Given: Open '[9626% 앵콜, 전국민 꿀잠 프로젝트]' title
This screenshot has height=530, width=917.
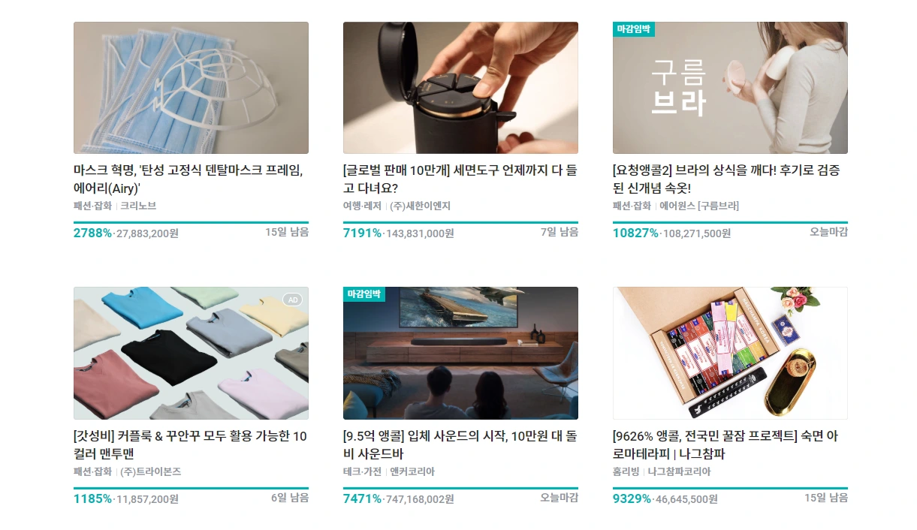Looking at the screenshot, I should 725,445.
